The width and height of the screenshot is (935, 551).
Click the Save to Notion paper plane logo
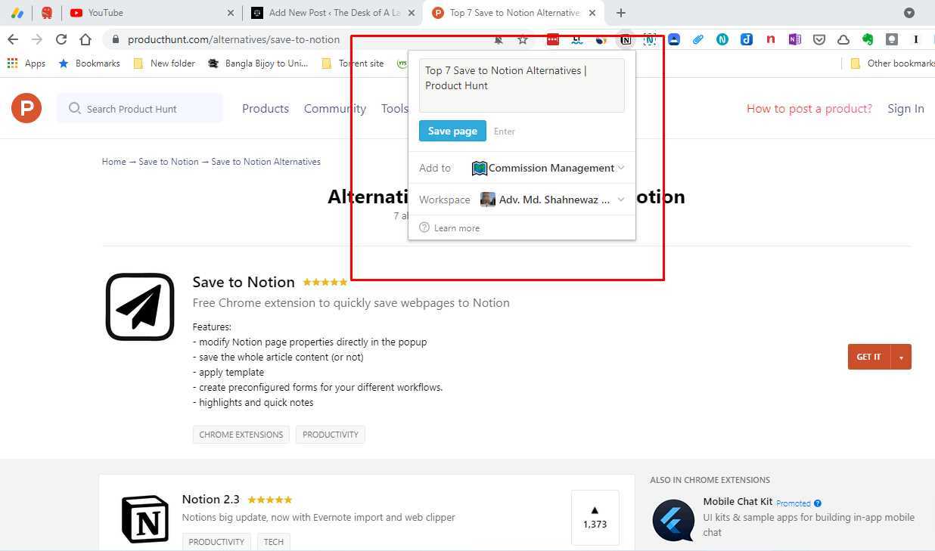tap(140, 307)
